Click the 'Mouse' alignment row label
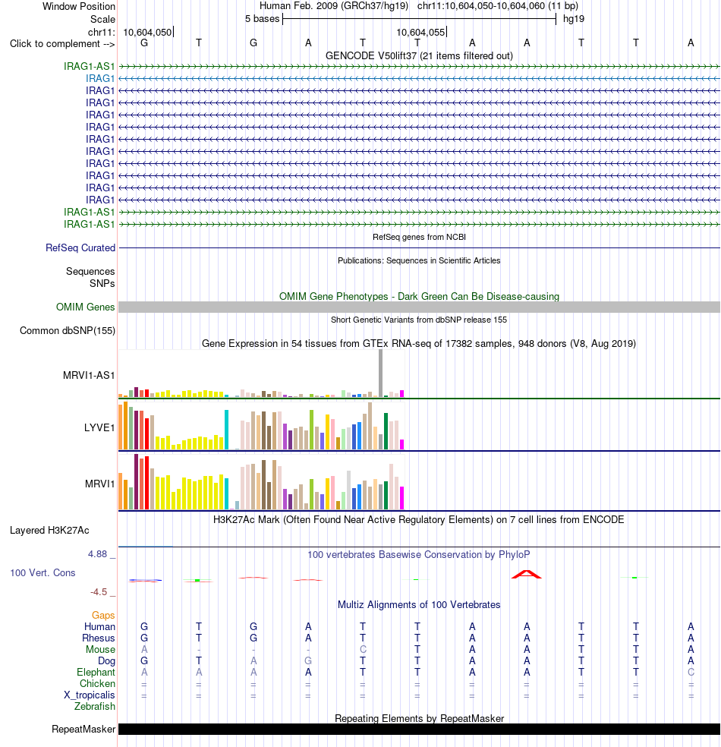721x747 pixels. [100, 649]
